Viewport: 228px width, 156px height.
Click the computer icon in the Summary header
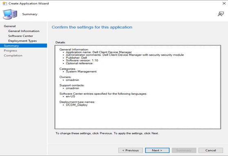(x=10, y=14)
